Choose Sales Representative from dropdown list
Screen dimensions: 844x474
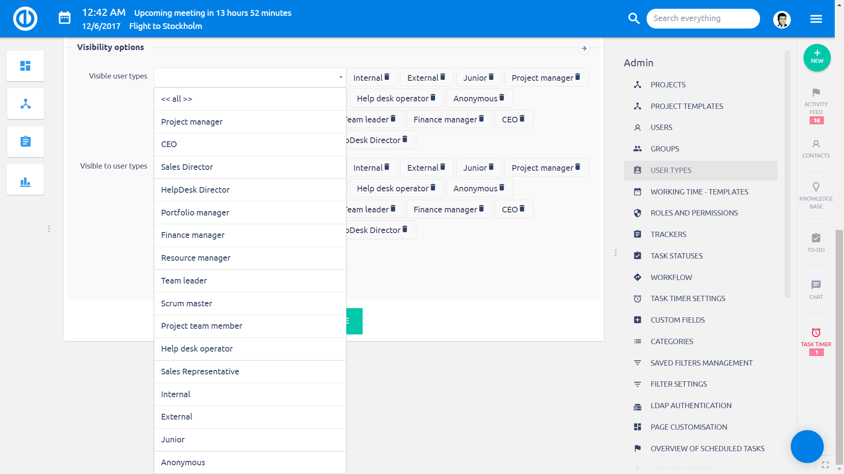tap(250, 372)
